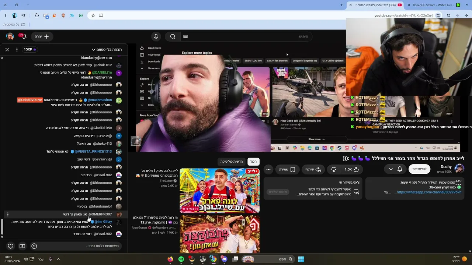Screen dimensions: 472x265
Task: Click the Join channel button
Action: [x=419, y=169]
